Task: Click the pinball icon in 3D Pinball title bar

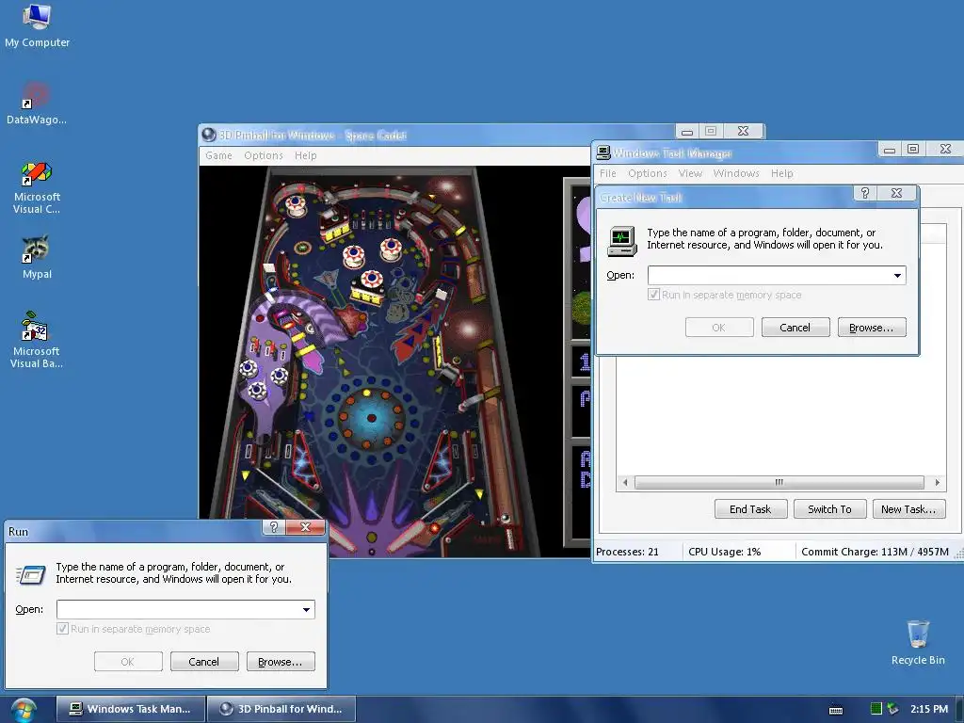Action: [x=209, y=135]
